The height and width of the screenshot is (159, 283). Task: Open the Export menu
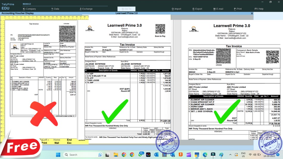coord(197,9)
